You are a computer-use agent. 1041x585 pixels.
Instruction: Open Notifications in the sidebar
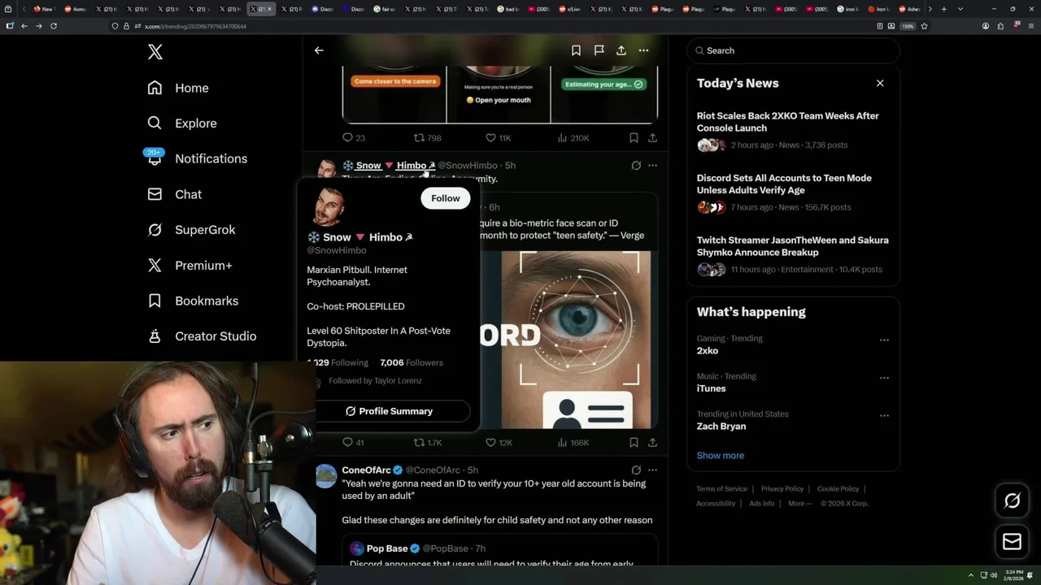click(x=196, y=158)
